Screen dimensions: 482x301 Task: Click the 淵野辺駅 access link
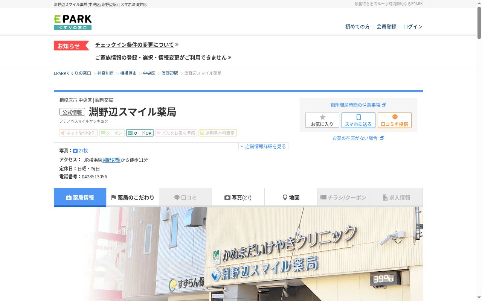point(111,160)
